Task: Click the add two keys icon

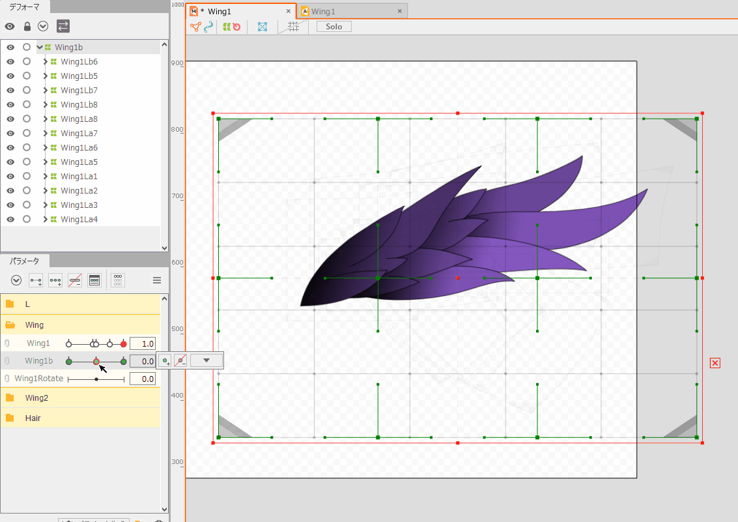Action: pyautogui.click(x=36, y=280)
